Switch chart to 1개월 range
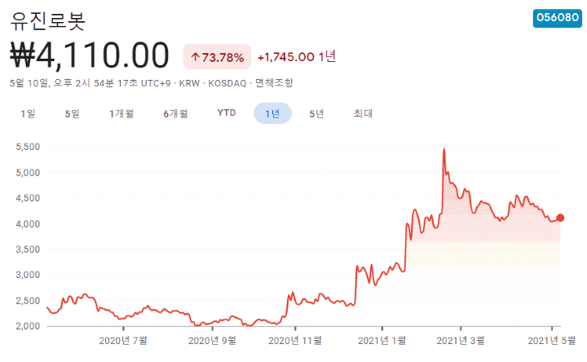The height and width of the screenshot is (362, 587). click(121, 113)
